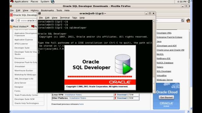Open the Applications menu
The image size is (202, 113).
point(21,2)
